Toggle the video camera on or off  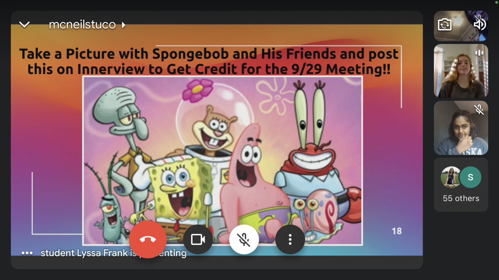[198, 240]
